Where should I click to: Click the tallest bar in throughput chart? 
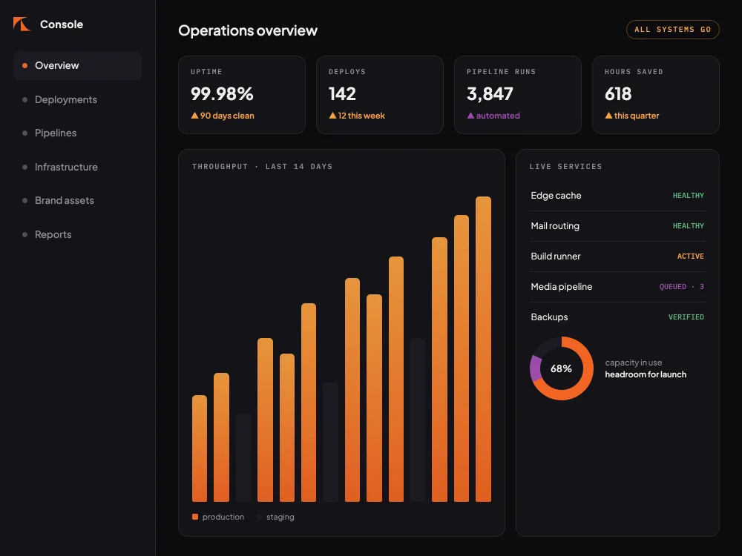(x=483, y=349)
